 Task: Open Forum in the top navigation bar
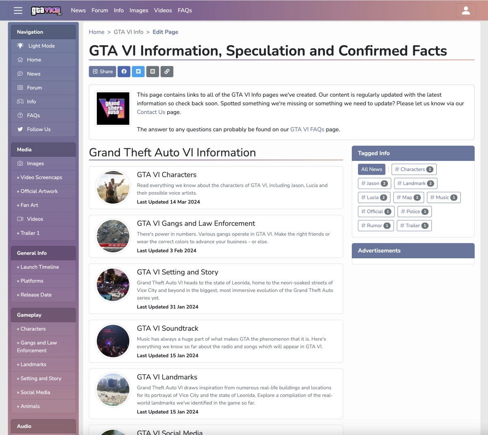click(100, 11)
